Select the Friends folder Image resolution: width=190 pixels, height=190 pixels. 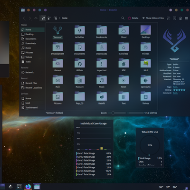click(146, 47)
